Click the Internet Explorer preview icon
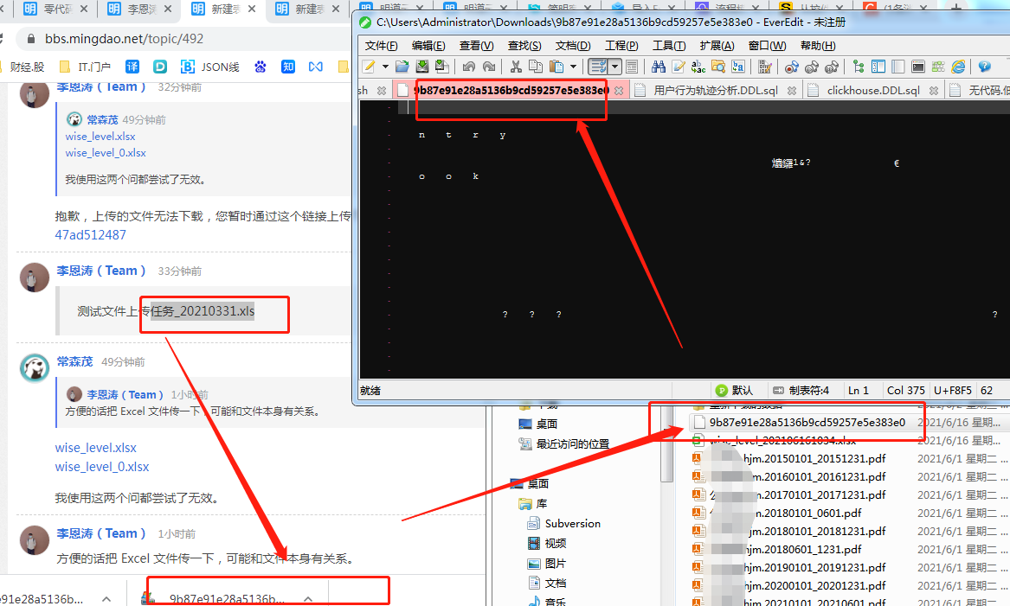Screen dimensions: 1010x606 coord(958,67)
